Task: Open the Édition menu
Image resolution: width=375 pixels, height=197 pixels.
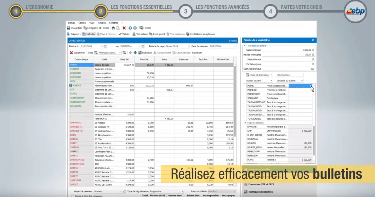Action: [x=82, y=23]
